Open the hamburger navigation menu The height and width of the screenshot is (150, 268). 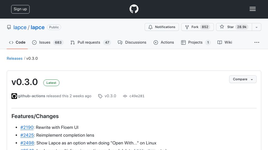252,9
